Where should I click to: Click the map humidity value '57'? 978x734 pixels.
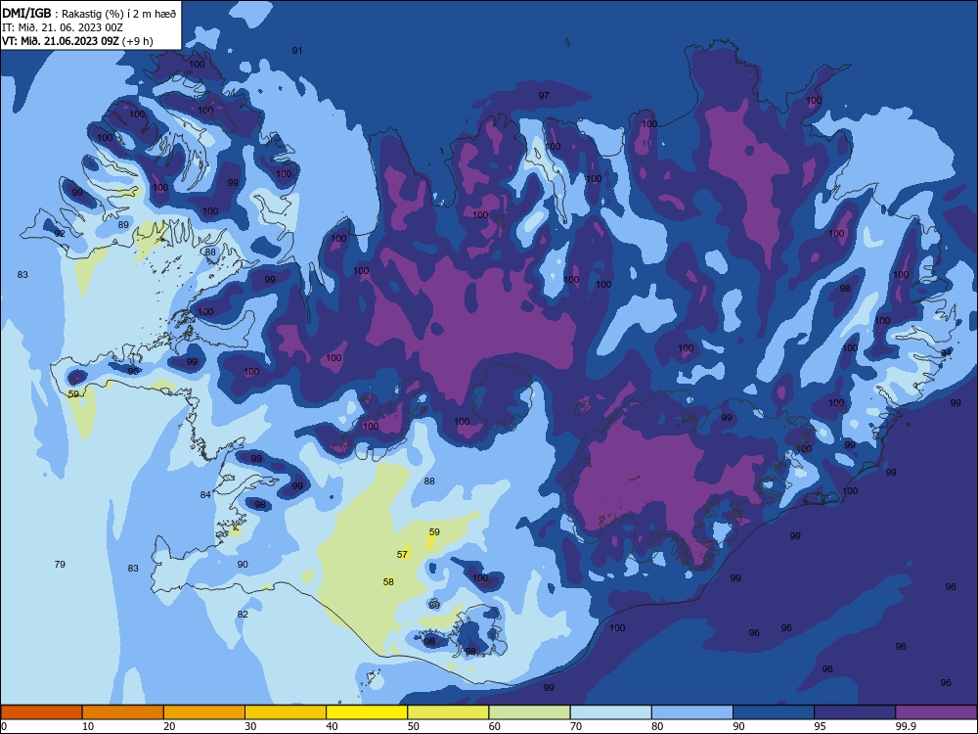[402, 554]
